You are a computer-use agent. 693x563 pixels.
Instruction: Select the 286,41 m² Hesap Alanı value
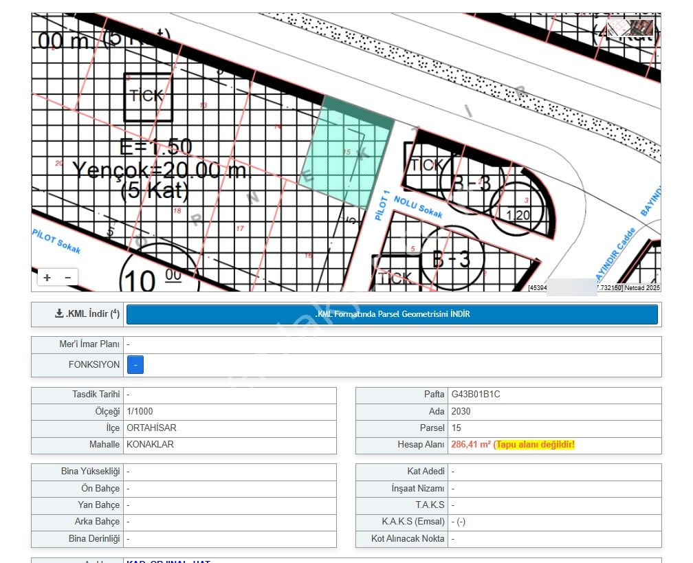pyautogui.click(x=471, y=445)
